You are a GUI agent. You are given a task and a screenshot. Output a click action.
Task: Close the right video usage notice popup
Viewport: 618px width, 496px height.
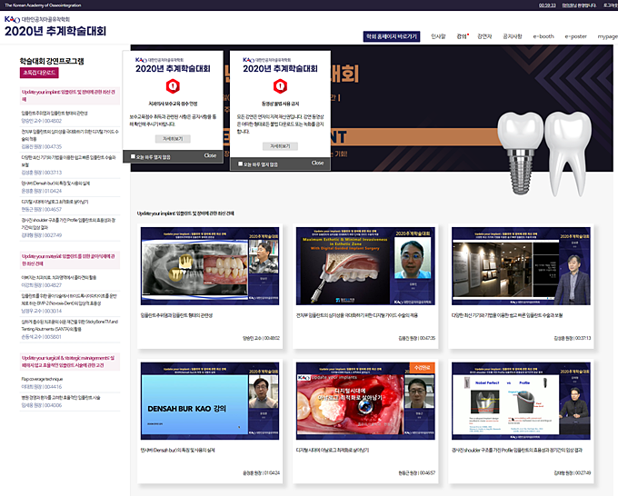pyautogui.click(x=317, y=163)
